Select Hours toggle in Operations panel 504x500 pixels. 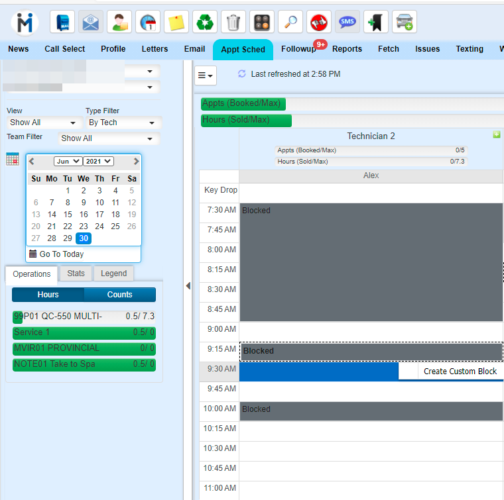click(48, 295)
